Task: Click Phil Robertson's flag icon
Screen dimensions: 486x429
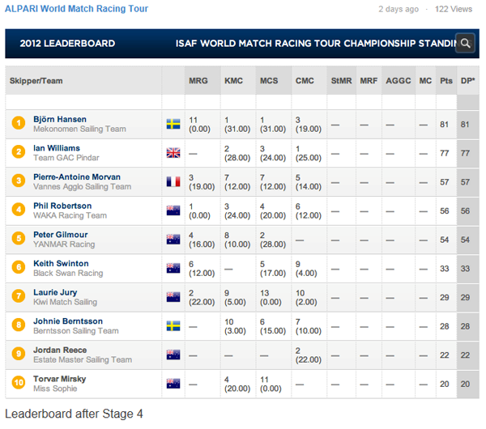Action: click(173, 210)
